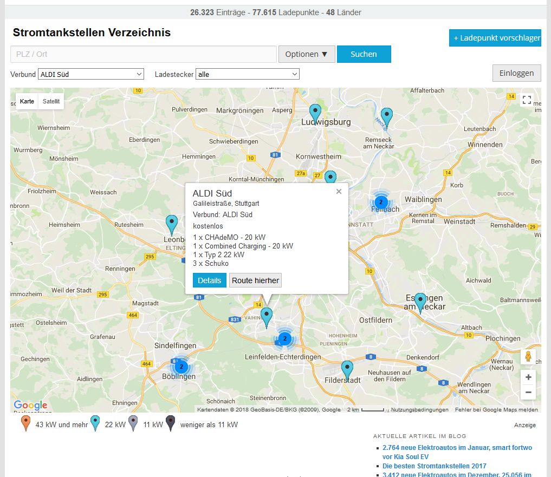Click the 'kostenlos' text in popup
This screenshot has width=551, height=477.
coord(208,226)
